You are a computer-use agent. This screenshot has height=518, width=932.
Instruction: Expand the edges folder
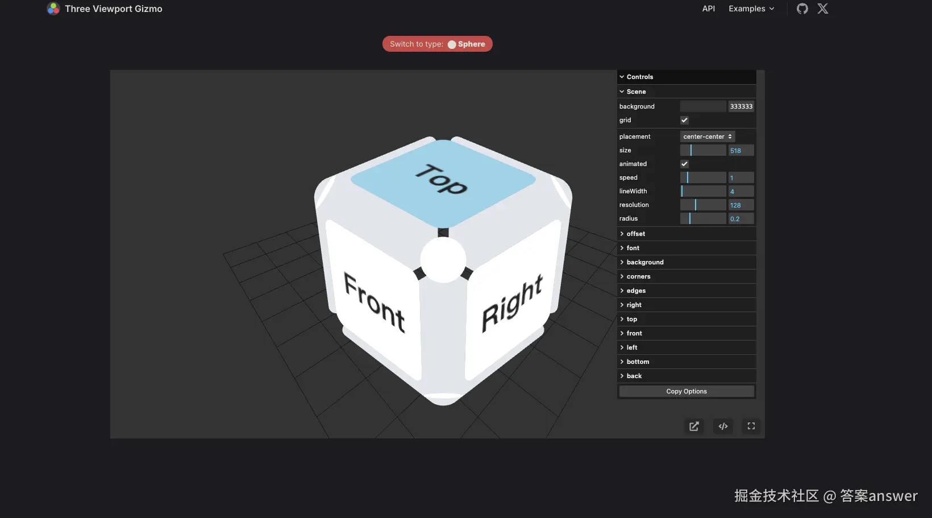(x=686, y=291)
